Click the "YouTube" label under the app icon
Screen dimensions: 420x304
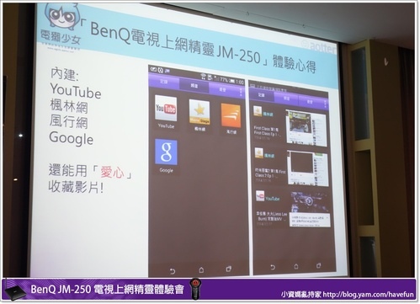[166, 125]
